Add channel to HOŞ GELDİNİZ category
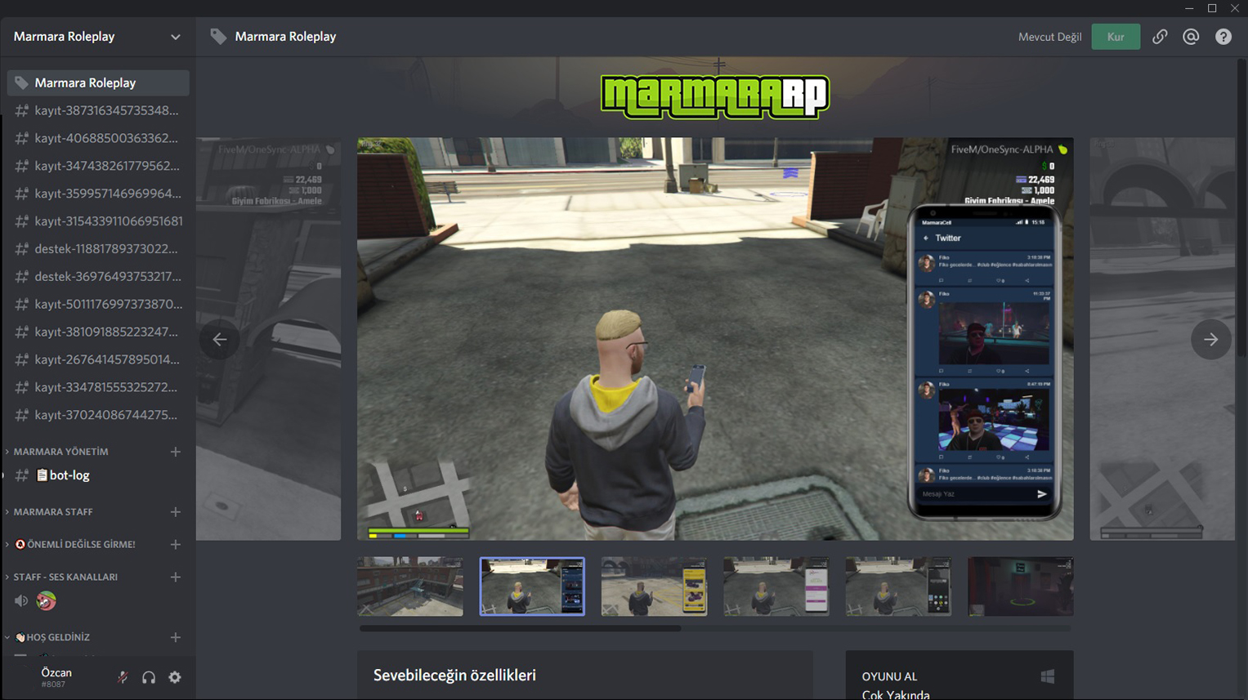1248x700 pixels. point(175,637)
